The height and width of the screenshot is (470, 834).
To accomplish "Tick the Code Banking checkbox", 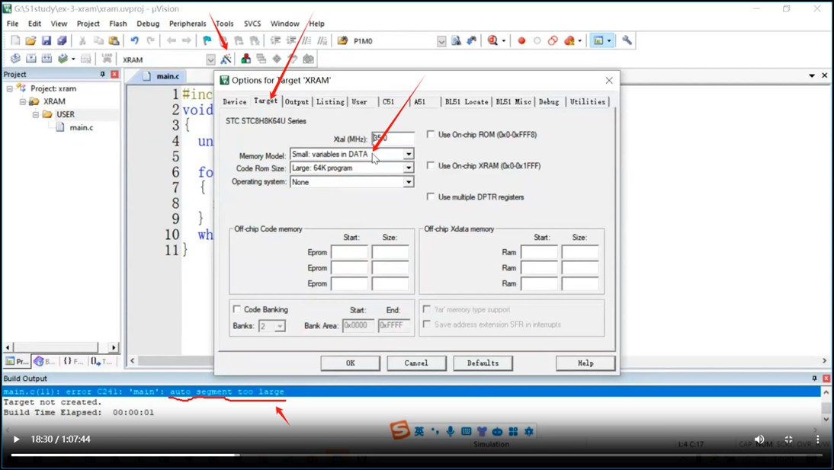I will pos(237,309).
